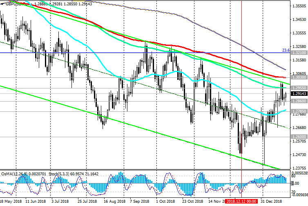
Task: Click the 31 Dec 2018 date label
Action: click(x=271, y=201)
